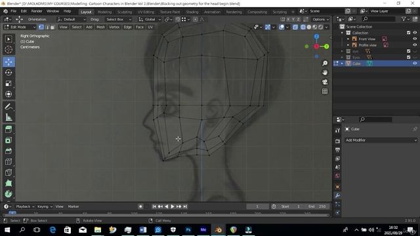The height and width of the screenshot is (236, 420).
Task: Switch to the Modeling workspace tab
Action: tap(104, 12)
